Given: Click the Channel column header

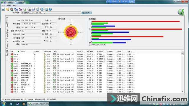Looking at the screenshot, I should coord(37,52).
